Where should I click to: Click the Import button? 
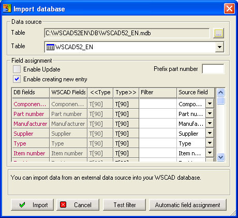pyautogui.click(x=32, y=205)
